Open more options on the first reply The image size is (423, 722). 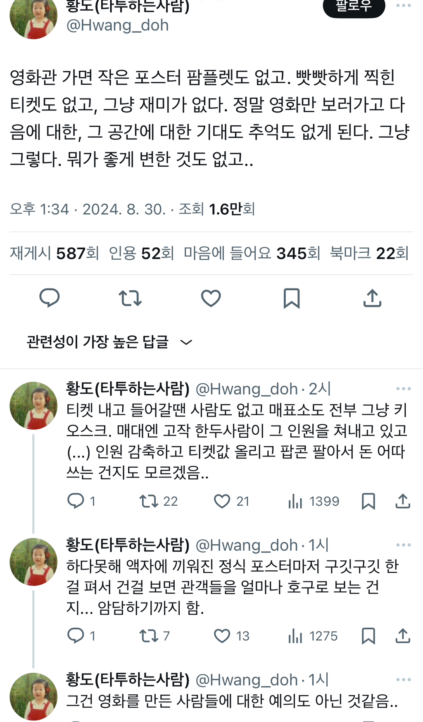click(403, 389)
